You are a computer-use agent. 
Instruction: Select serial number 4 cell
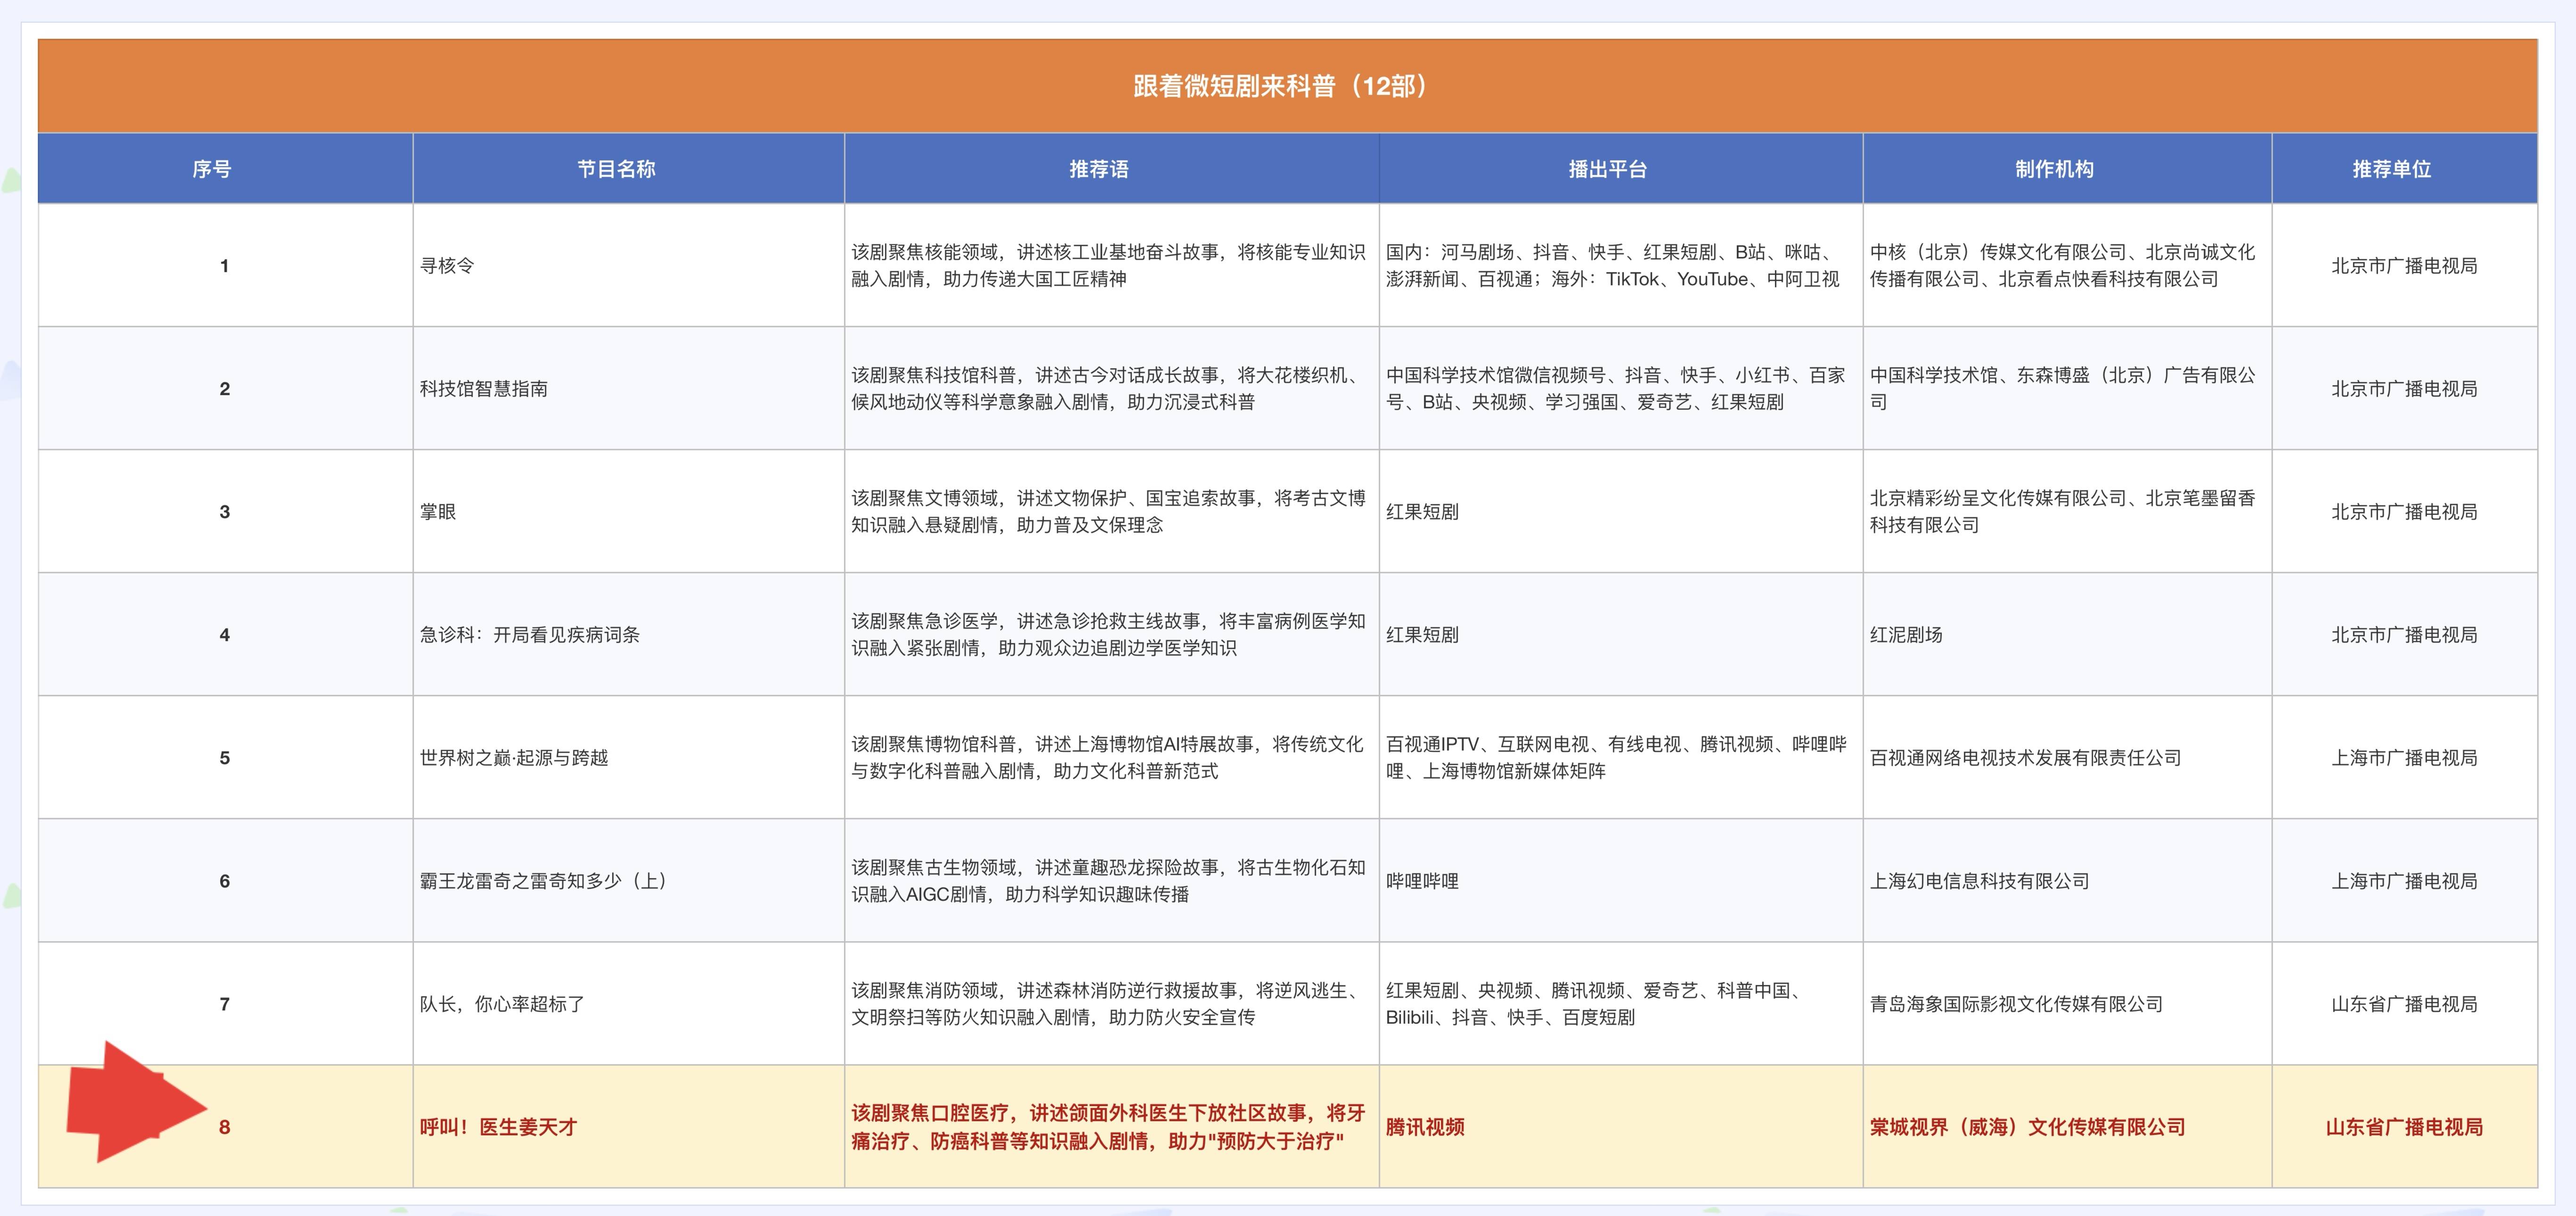pos(225,635)
